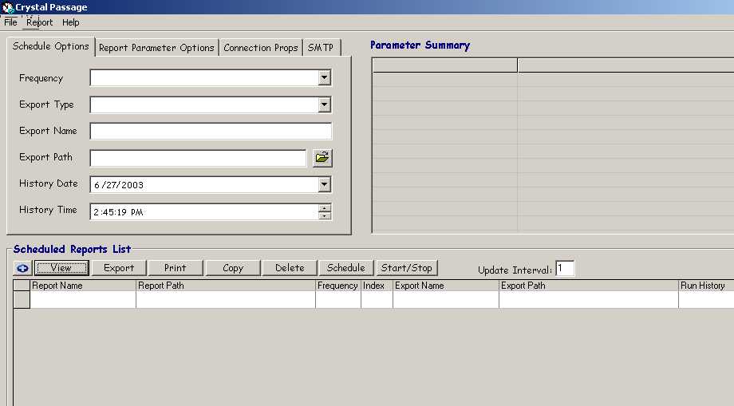734x406 pixels.
Task: Click the Parameter Summary heading text
Action: pyautogui.click(x=420, y=45)
